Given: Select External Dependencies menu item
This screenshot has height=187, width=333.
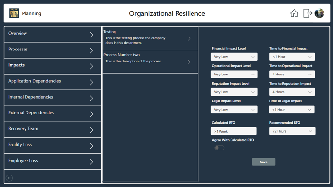Looking at the screenshot, I should point(52,114).
